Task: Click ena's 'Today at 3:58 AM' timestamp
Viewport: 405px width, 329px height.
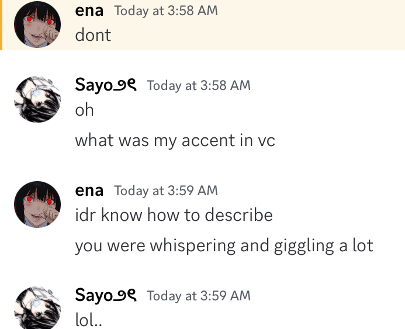Action: (166, 11)
